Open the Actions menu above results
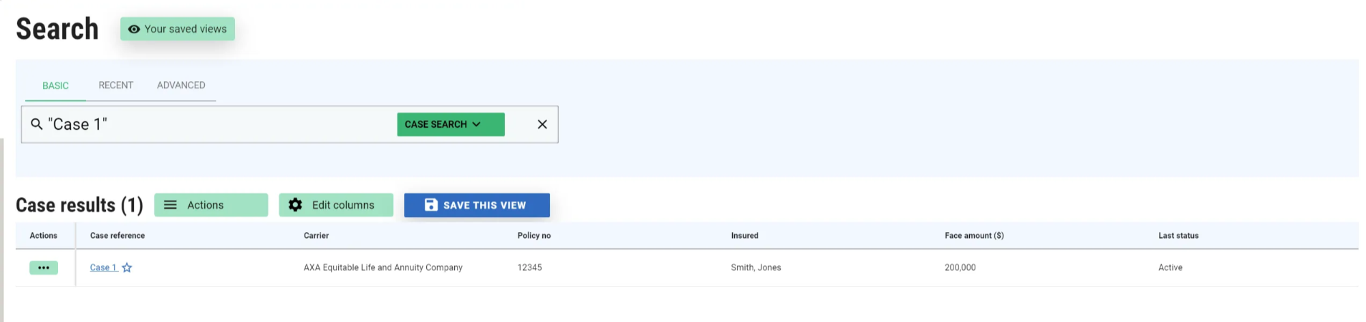Image resolution: width=1366 pixels, height=322 pixels. (211, 205)
